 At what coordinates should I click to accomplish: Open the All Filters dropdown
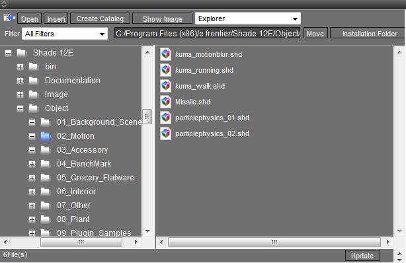(x=65, y=34)
